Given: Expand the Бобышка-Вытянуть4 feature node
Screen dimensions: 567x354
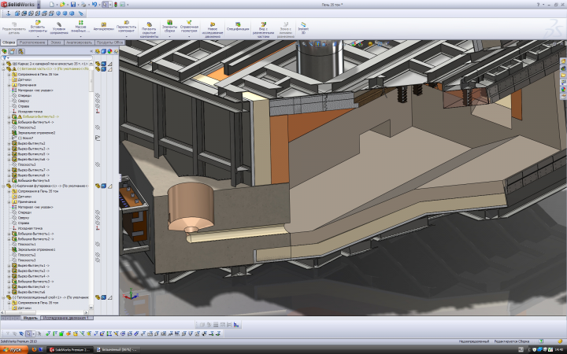Looking at the screenshot, I should click(8, 122).
